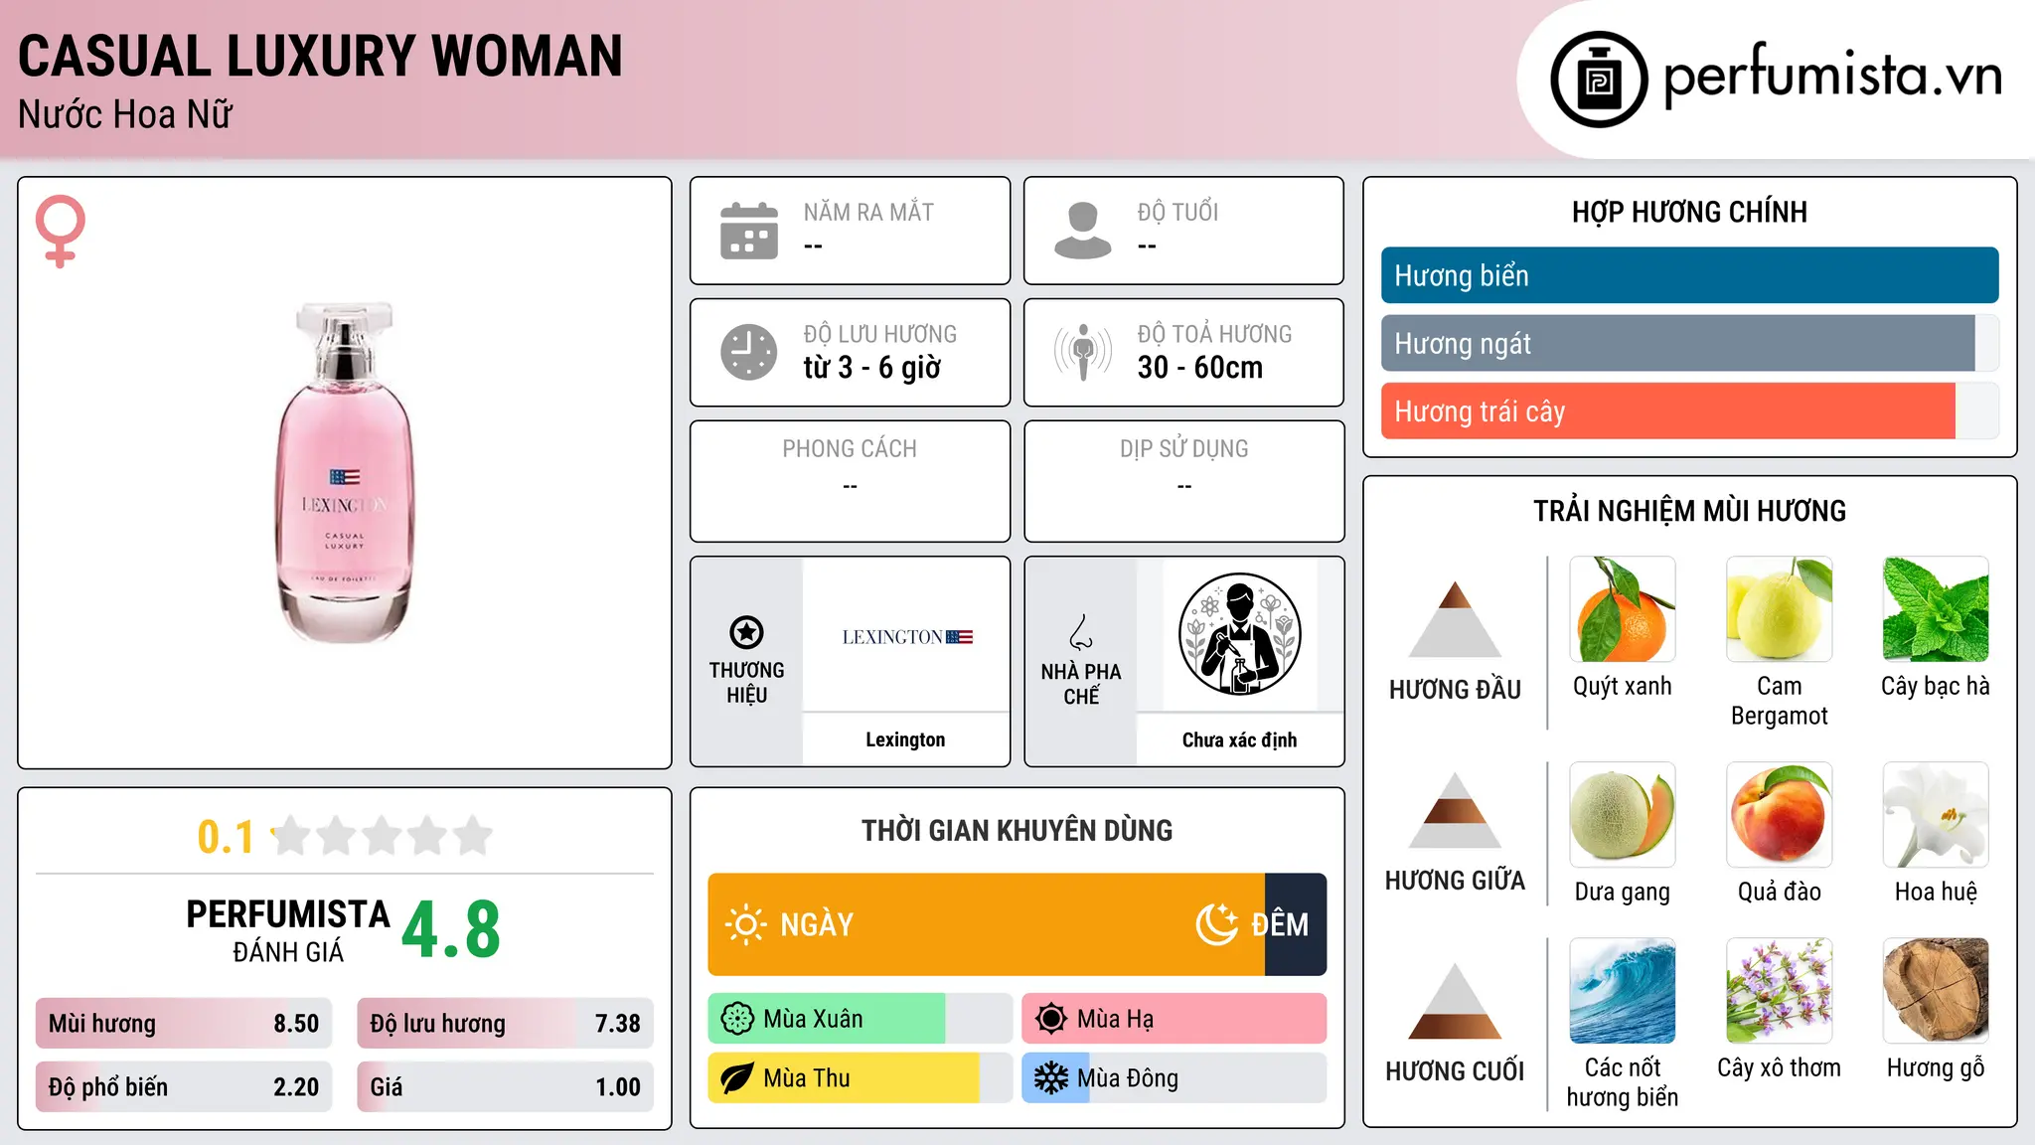Click the Mùi hương 8.50 score bar
The width and height of the screenshot is (2035, 1145).
pos(184,1024)
